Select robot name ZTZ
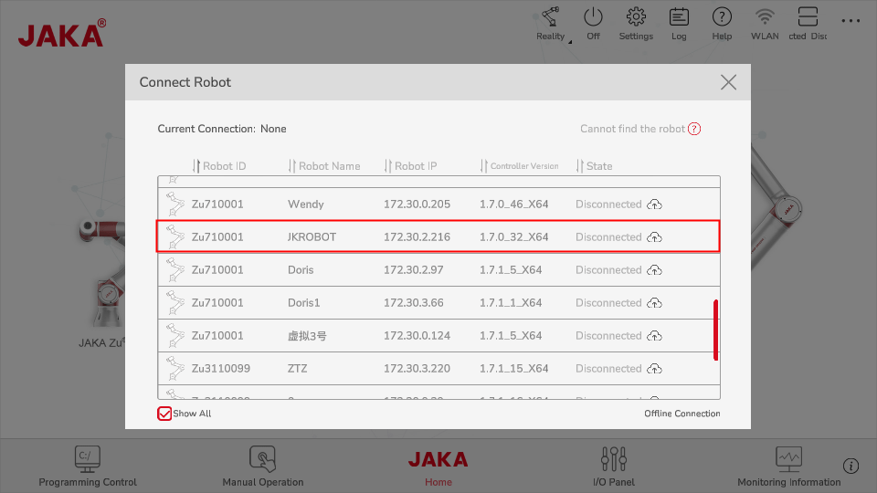Image resolution: width=877 pixels, height=493 pixels. pyautogui.click(x=297, y=369)
